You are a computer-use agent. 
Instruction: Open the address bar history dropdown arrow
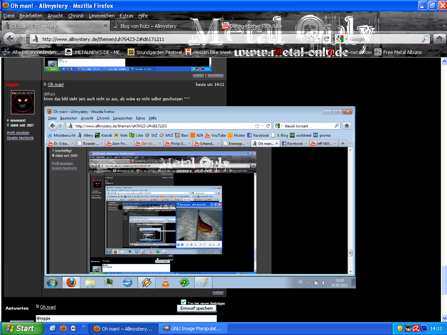pos(319,39)
